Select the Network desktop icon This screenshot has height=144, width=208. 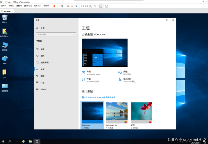5,60
